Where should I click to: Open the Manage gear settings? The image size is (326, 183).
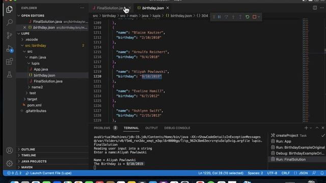(x=9, y=163)
